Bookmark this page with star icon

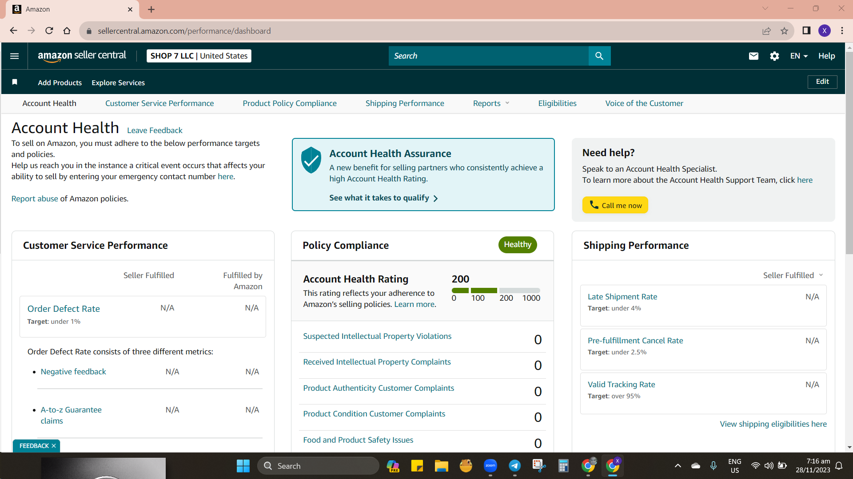tap(784, 31)
